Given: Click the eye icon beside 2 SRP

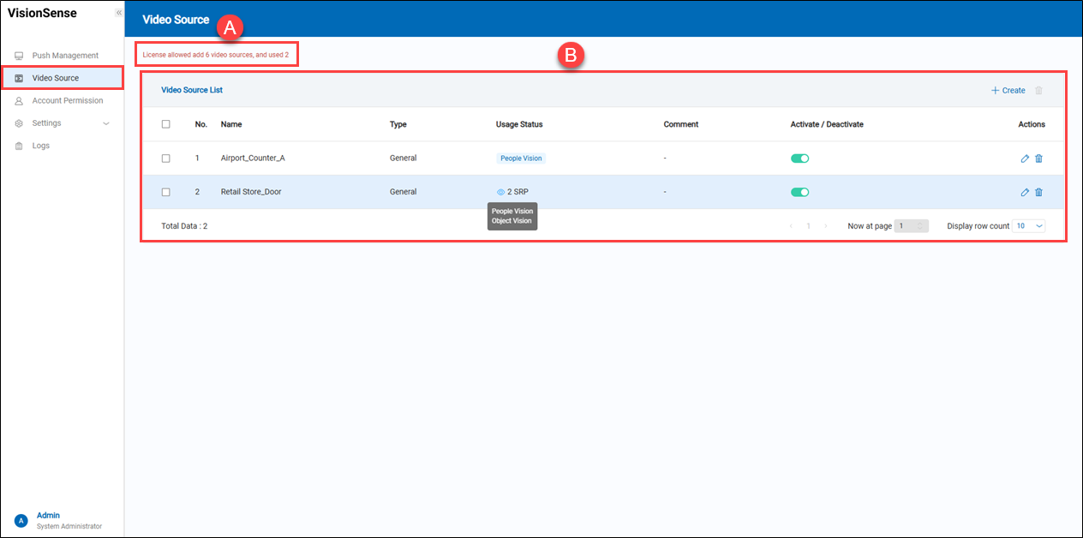Looking at the screenshot, I should [x=500, y=192].
